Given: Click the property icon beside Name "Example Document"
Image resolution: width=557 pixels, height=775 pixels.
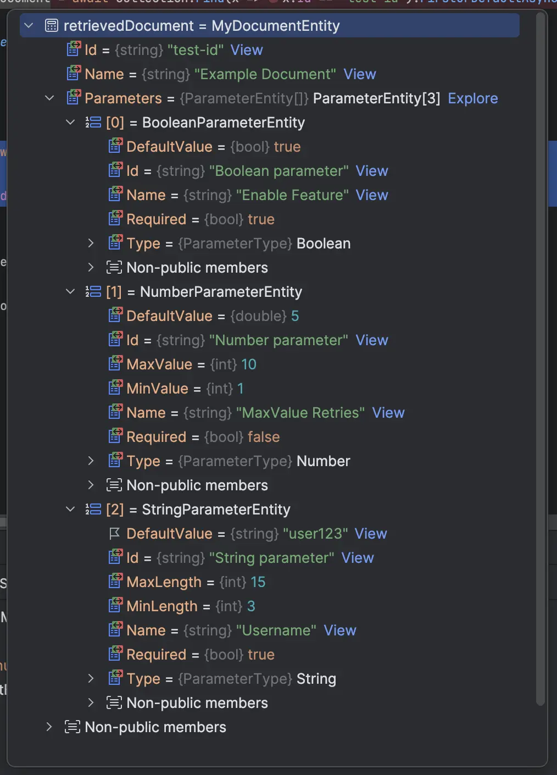Looking at the screenshot, I should point(73,74).
